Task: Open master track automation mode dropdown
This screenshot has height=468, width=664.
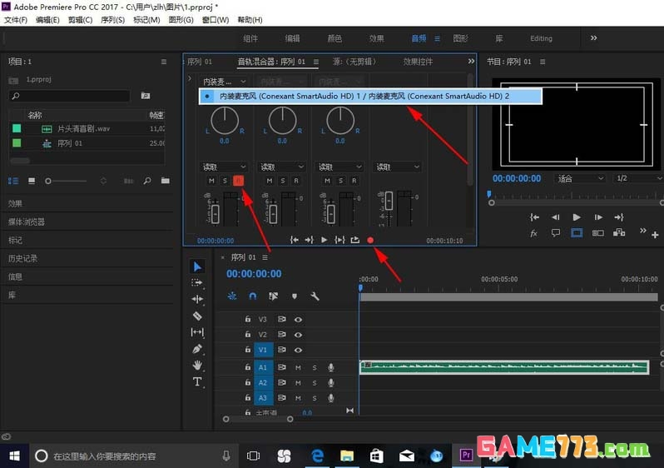Action: pos(397,167)
